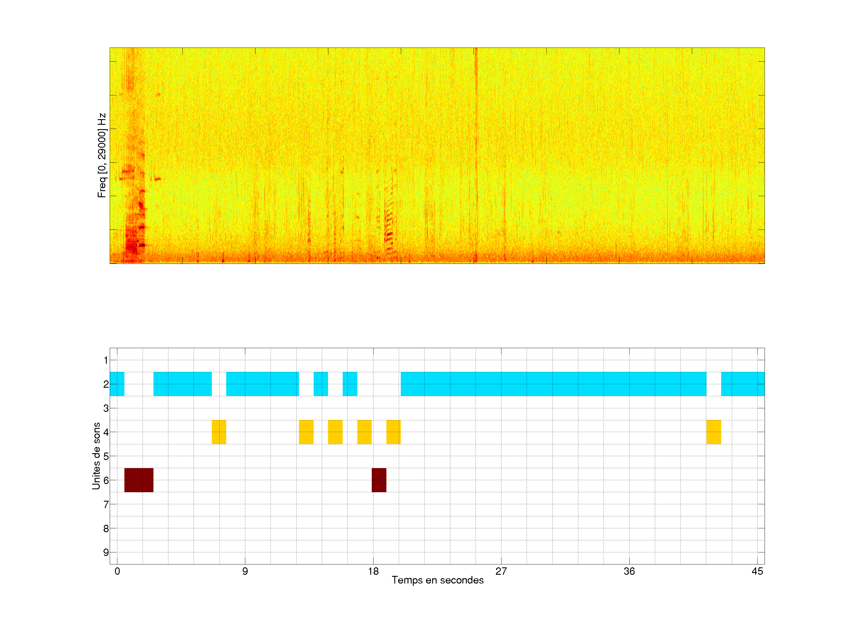Click the x-axis tick label 9
The width and height of the screenshot is (845, 634).
click(245, 571)
